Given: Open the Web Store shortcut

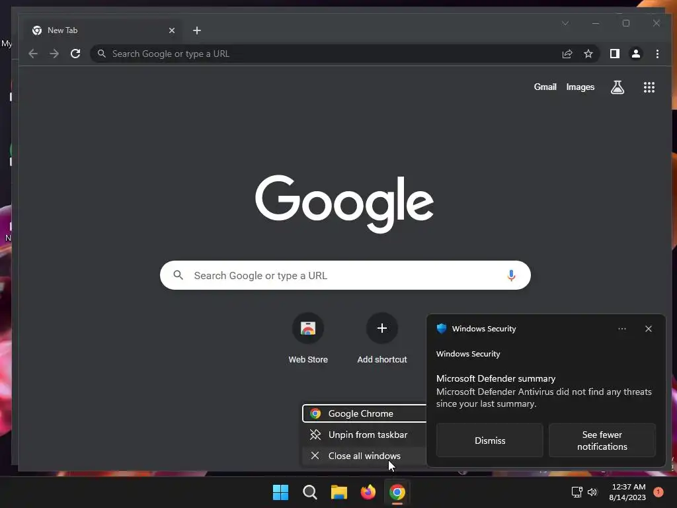Looking at the screenshot, I should pyautogui.click(x=308, y=338).
